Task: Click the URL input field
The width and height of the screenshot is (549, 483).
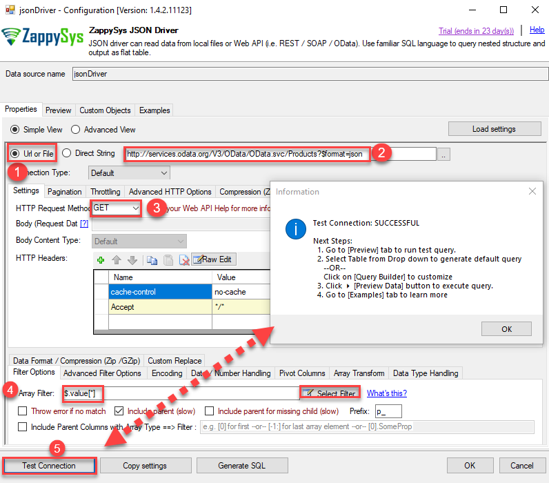Action: pos(280,154)
